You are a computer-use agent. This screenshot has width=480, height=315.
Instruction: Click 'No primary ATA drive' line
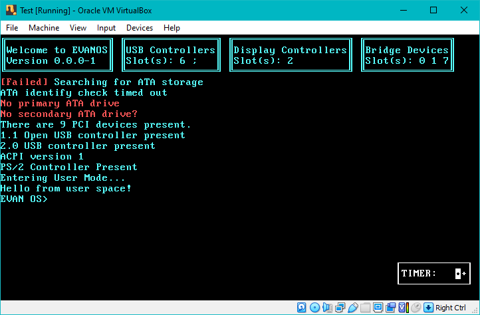point(60,103)
